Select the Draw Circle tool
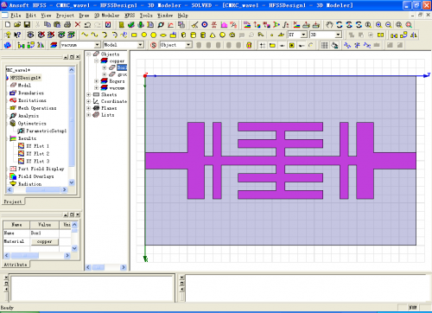432x313 pixels. pyautogui.click(x=143, y=35)
